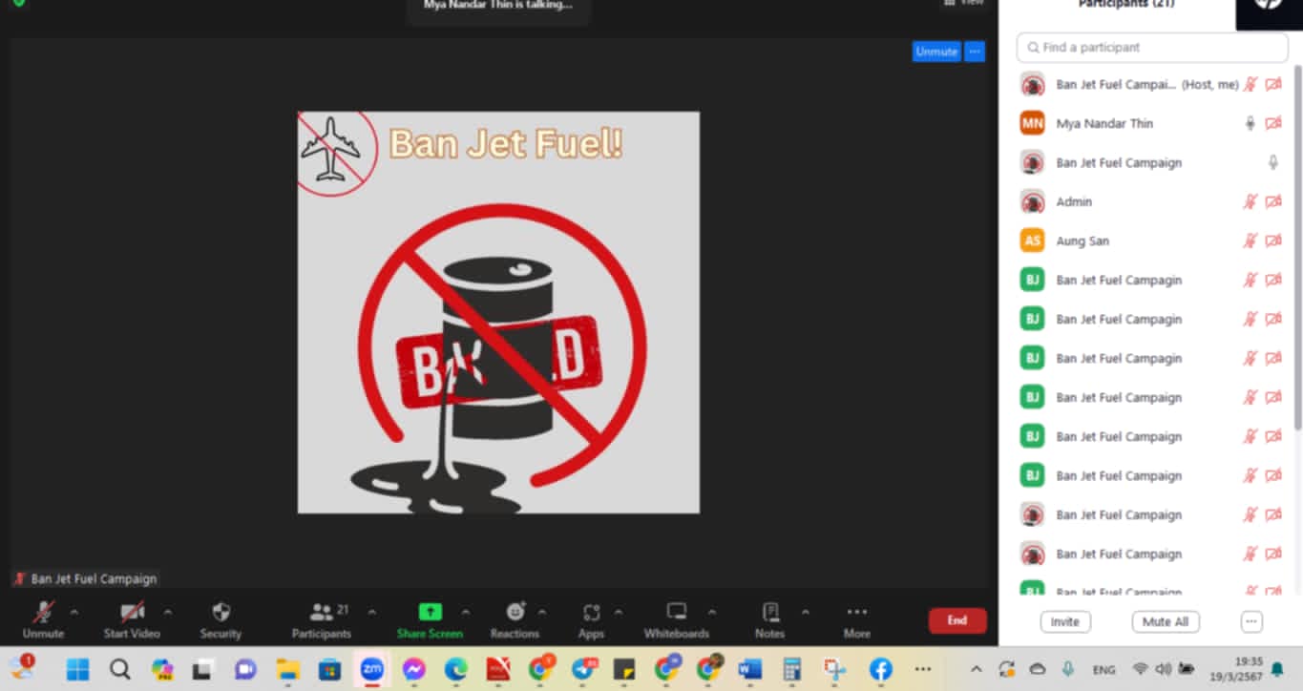Toggle the host's video-off camera icon
Screen dimensions: 1303x691
coord(1273,84)
